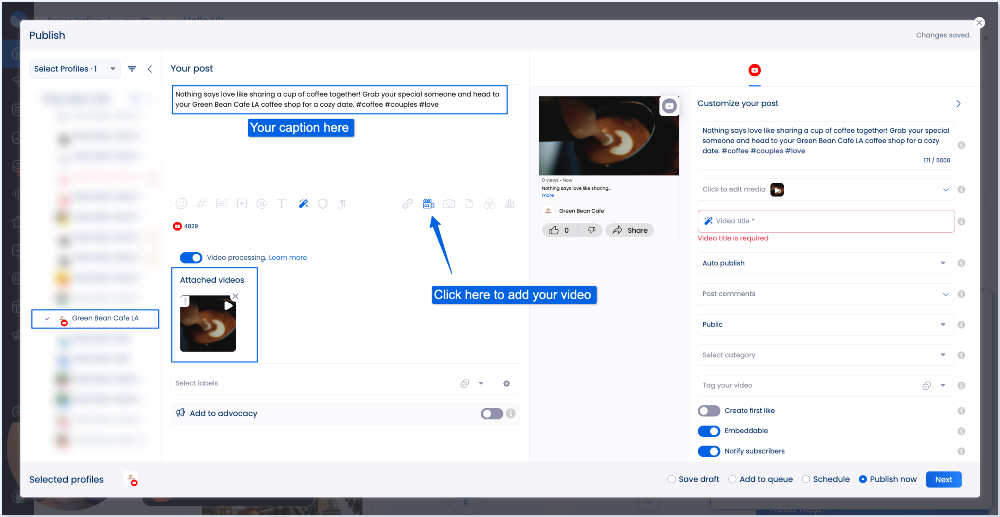The width and height of the screenshot is (1000, 517).
Task: Click the more link in the preview
Action: point(548,195)
